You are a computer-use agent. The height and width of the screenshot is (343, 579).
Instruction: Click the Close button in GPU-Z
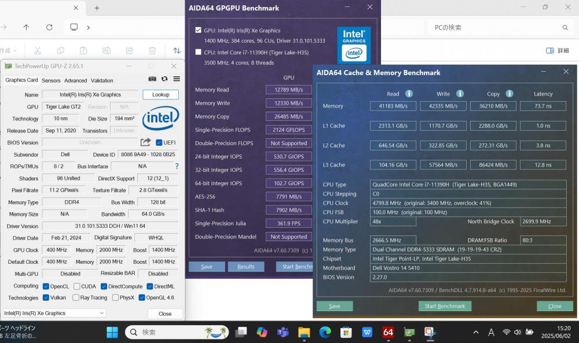165,314
